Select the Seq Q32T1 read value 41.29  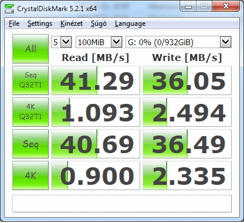pos(96,80)
